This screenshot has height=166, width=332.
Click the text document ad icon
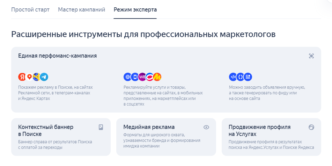248,77
